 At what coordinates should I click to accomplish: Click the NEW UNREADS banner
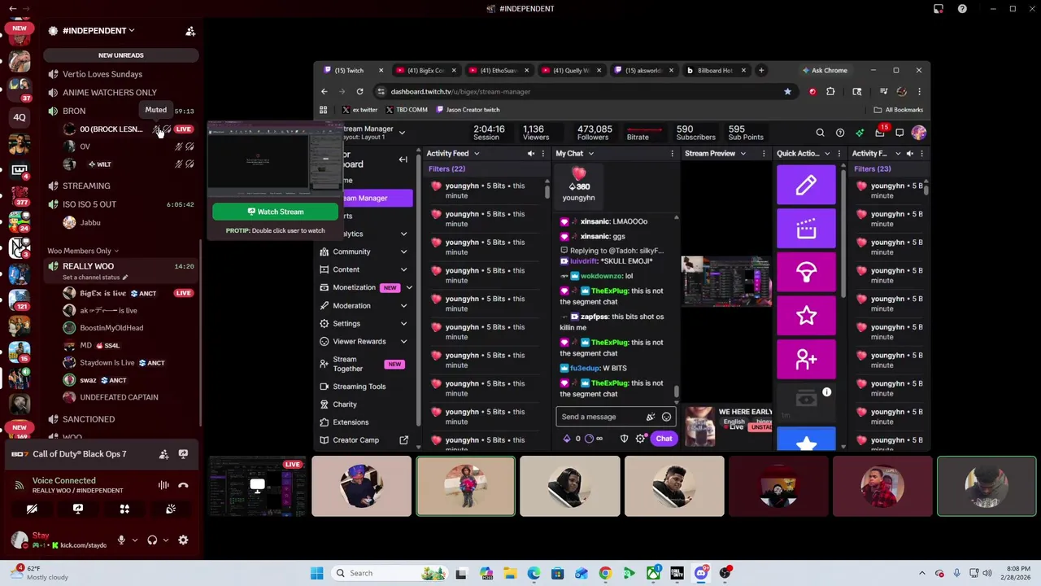121,55
